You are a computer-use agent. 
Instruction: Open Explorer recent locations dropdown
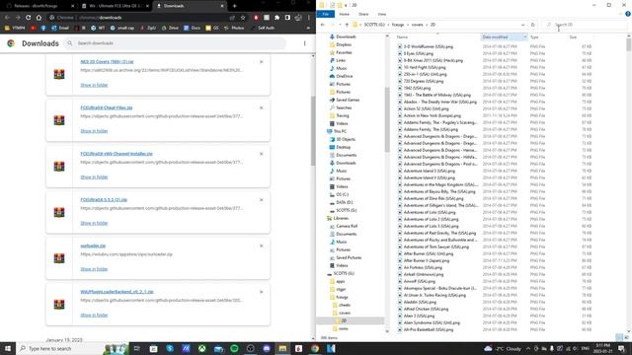tap(340, 25)
